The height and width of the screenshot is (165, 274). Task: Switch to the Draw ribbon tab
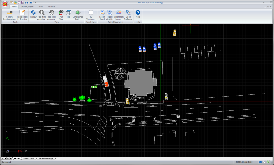41,7
